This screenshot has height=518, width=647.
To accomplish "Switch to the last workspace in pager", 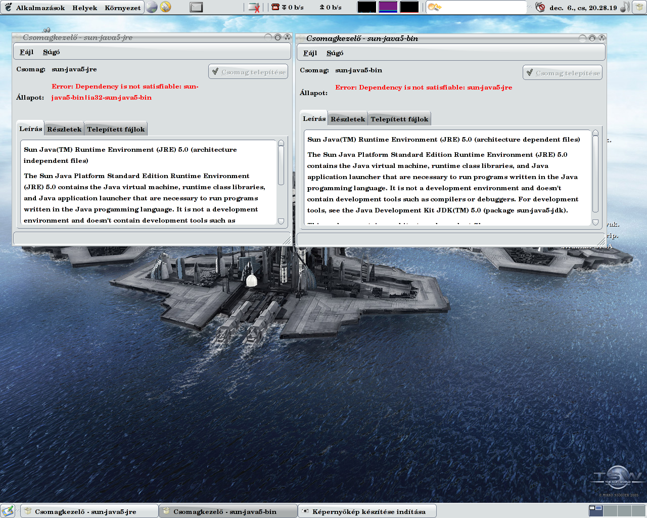I will pyautogui.click(x=638, y=511).
